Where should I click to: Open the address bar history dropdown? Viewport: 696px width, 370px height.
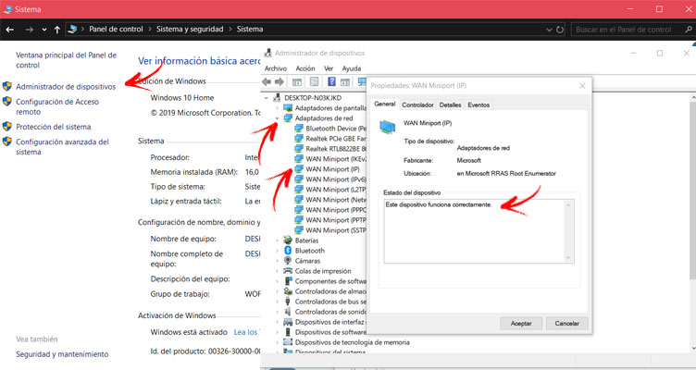pos(549,30)
